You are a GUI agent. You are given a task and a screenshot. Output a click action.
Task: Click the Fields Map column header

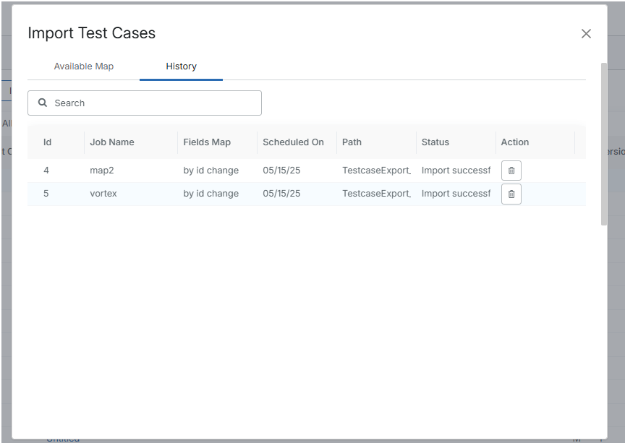207,142
